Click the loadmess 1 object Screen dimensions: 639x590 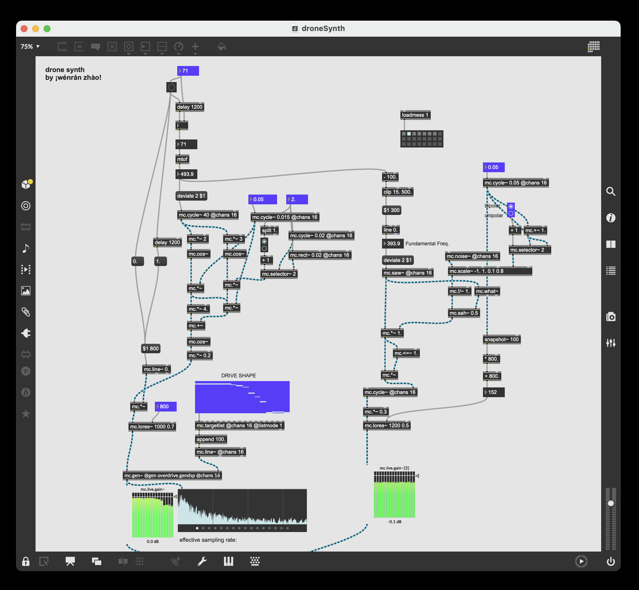[415, 115]
